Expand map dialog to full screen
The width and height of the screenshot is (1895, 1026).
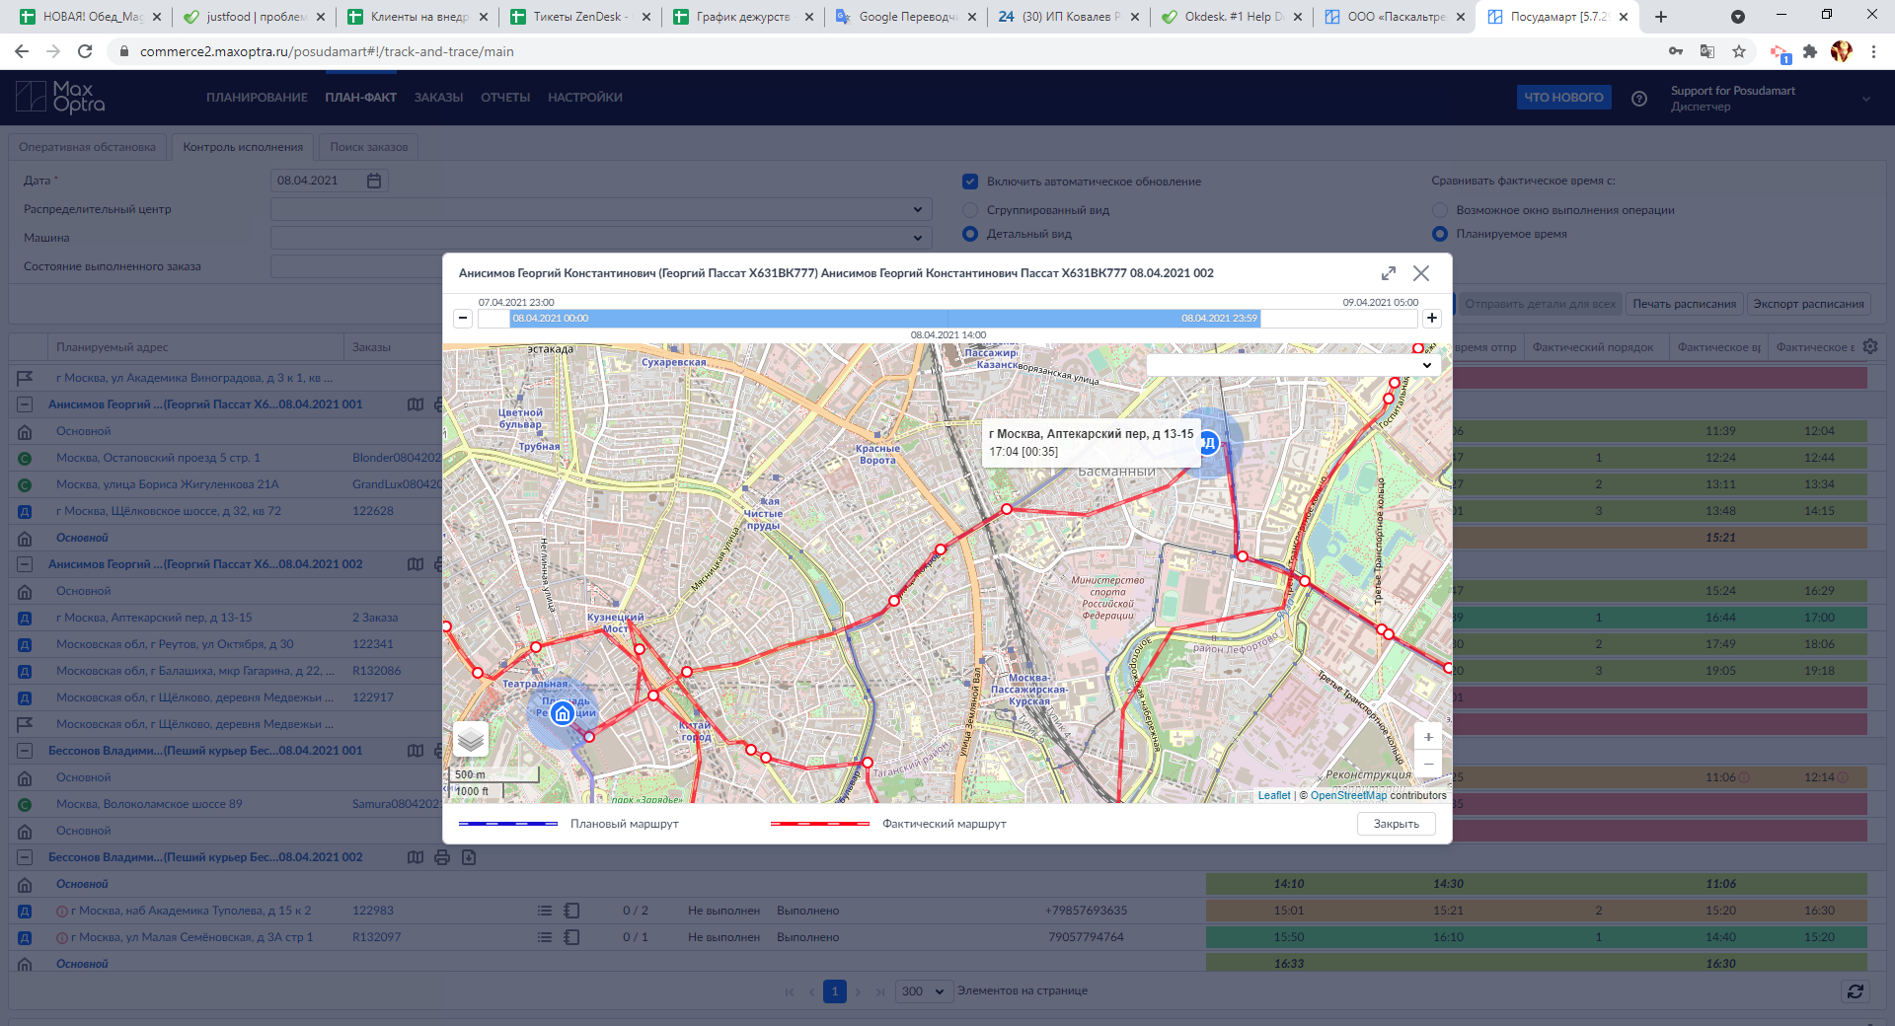(x=1388, y=273)
